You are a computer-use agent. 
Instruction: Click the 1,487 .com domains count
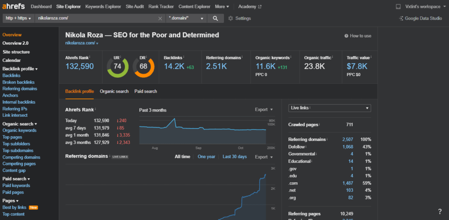(348, 183)
